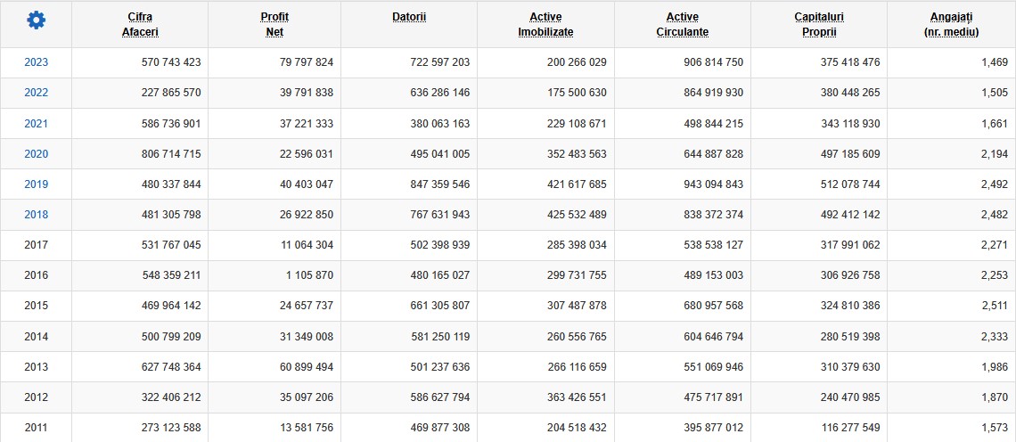Click 2013 Datorii value 501 237 636
Image resolution: width=1016 pixels, height=442 pixels.
pyautogui.click(x=430, y=367)
